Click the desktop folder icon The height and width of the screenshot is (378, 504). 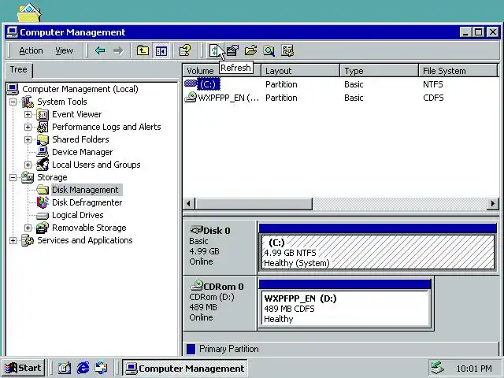click(x=29, y=13)
